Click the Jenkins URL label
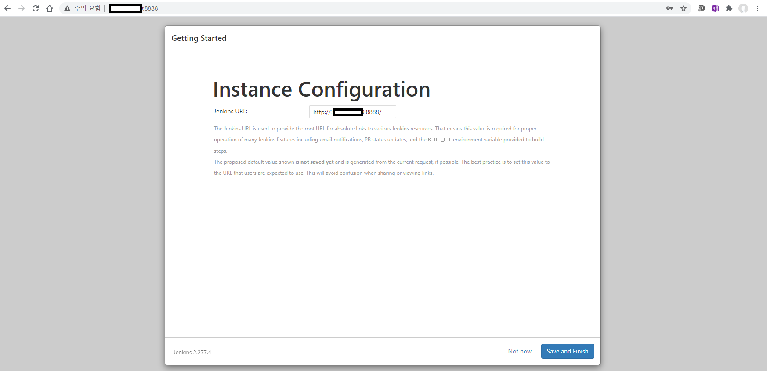Viewport: 767px width, 371px height. [231, 112]
